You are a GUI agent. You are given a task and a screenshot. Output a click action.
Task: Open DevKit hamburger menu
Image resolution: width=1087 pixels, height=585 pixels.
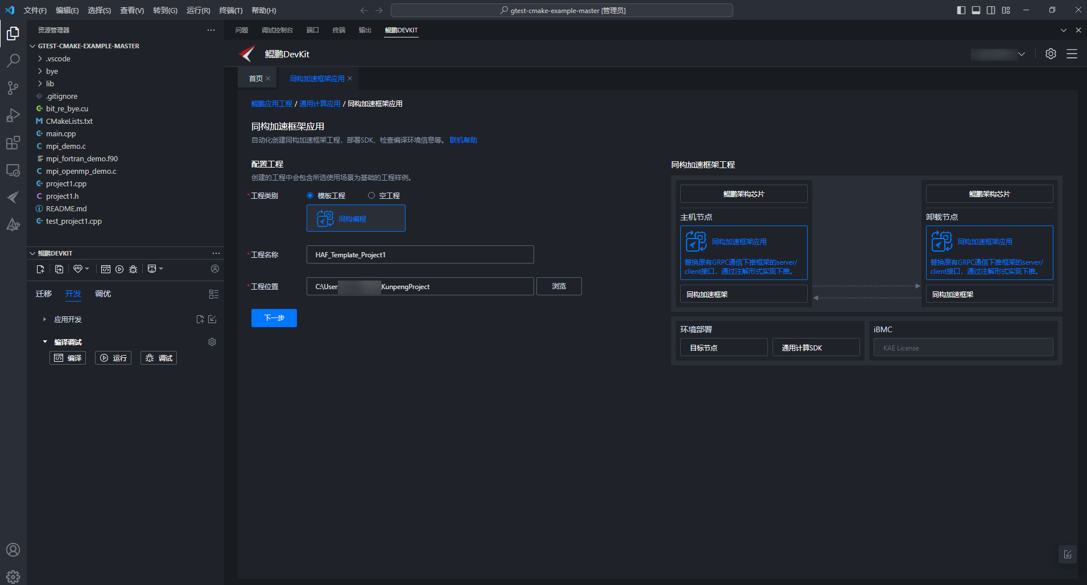(x=1072, y=54)
